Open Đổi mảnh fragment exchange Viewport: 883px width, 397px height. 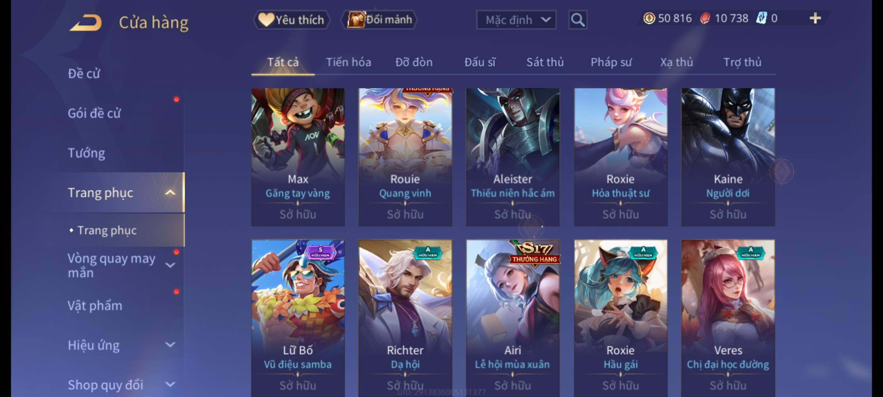[379, 19]
